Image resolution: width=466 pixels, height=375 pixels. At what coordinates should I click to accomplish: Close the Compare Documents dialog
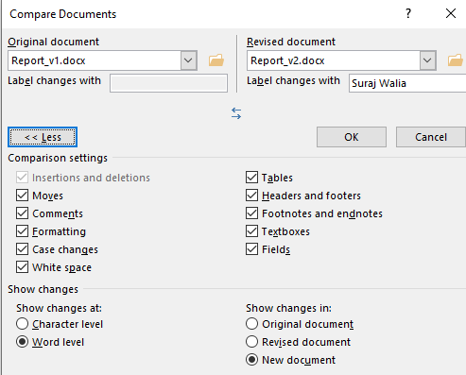point(451,13)
